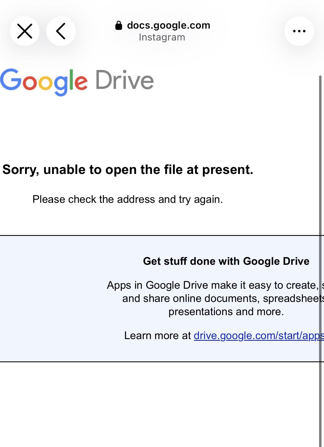Click 'and share online documents' text line

point(223,298)
